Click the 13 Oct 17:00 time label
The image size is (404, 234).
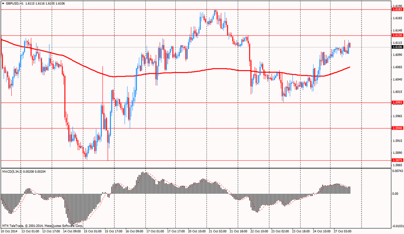pyautogui.click(x=52, y=232)
